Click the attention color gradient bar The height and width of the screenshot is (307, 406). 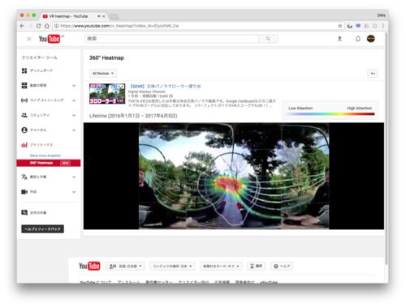coord(330,114)
